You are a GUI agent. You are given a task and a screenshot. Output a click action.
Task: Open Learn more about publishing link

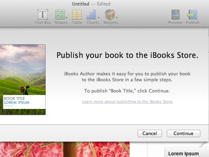click(x=128, y=102)
